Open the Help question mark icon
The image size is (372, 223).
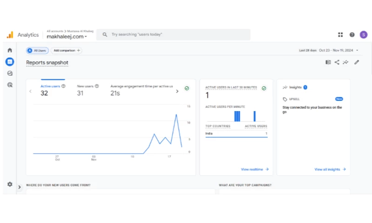point(352,35)
